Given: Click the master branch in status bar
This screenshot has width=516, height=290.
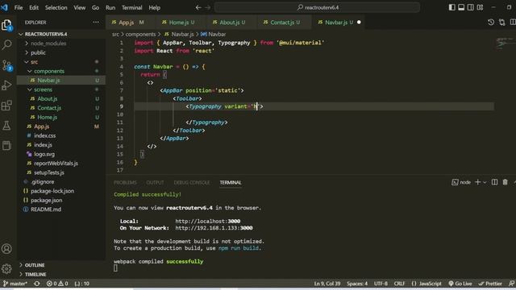Looking at the screenshot, I should [x=15, y=284].
